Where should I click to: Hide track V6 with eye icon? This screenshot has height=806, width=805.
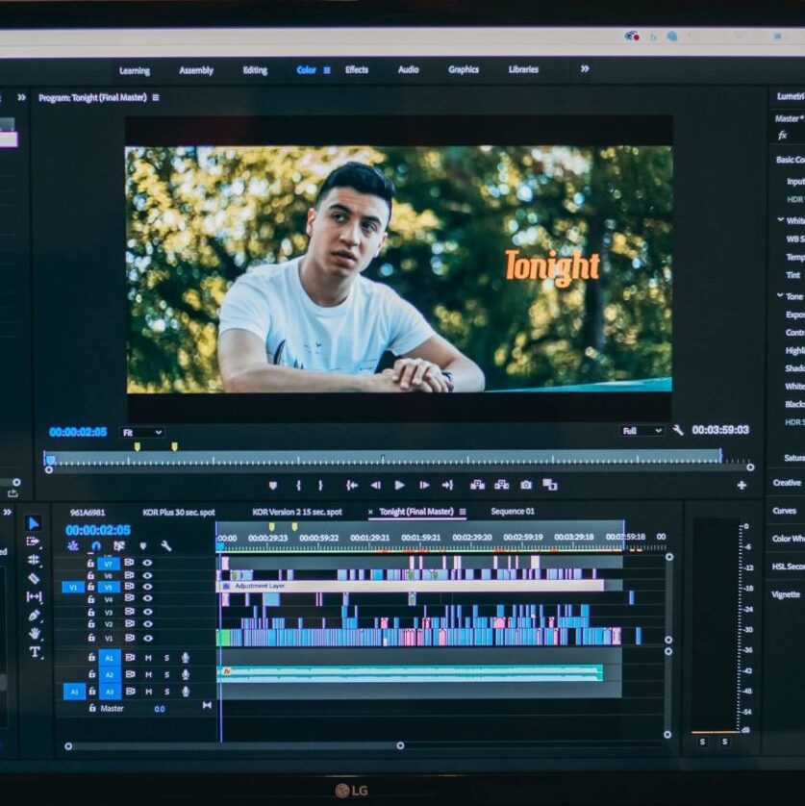pos(147,575)
